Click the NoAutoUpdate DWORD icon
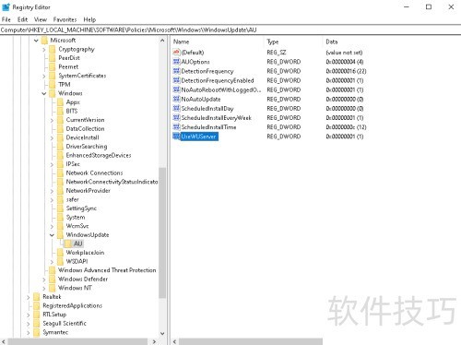Screen dimensions: 461x345 (176, 99)
